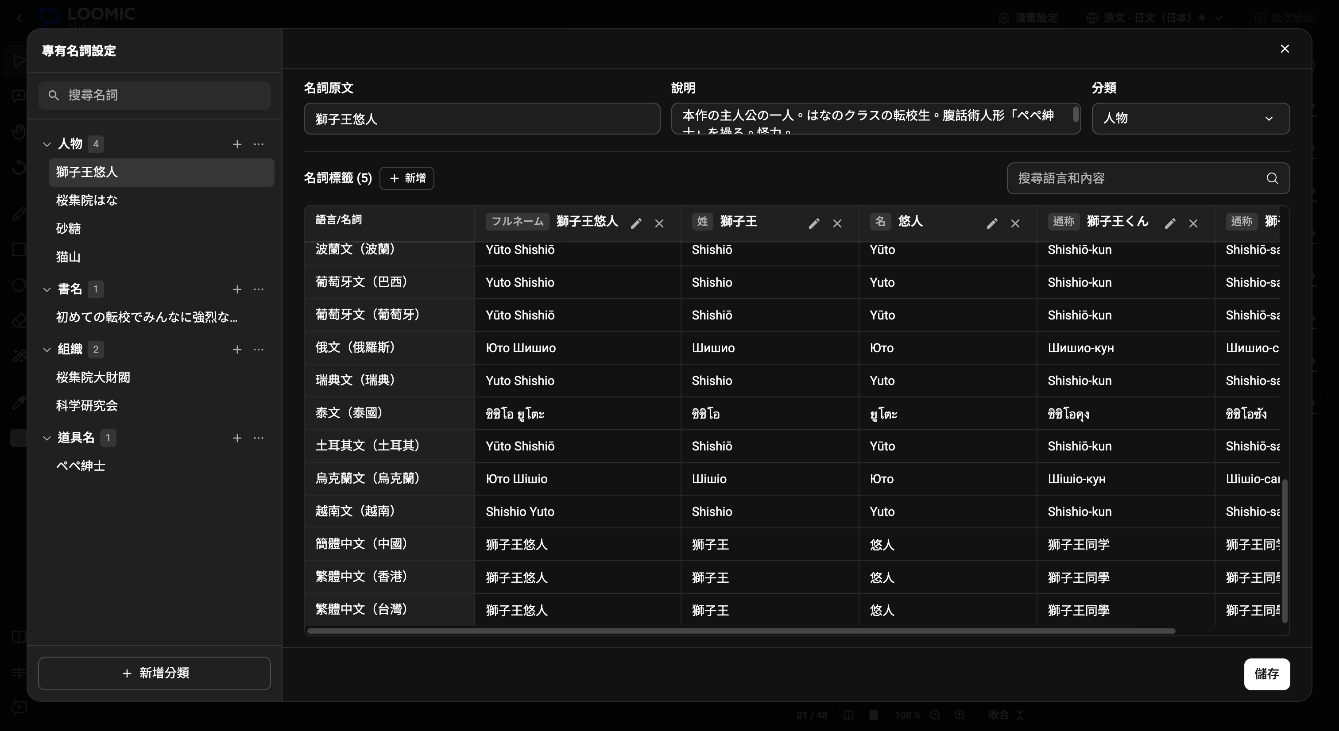Edit the フルネーム 獅子王悠人 label
This screenshot has width=1339, height=731.
coord(636,223)
